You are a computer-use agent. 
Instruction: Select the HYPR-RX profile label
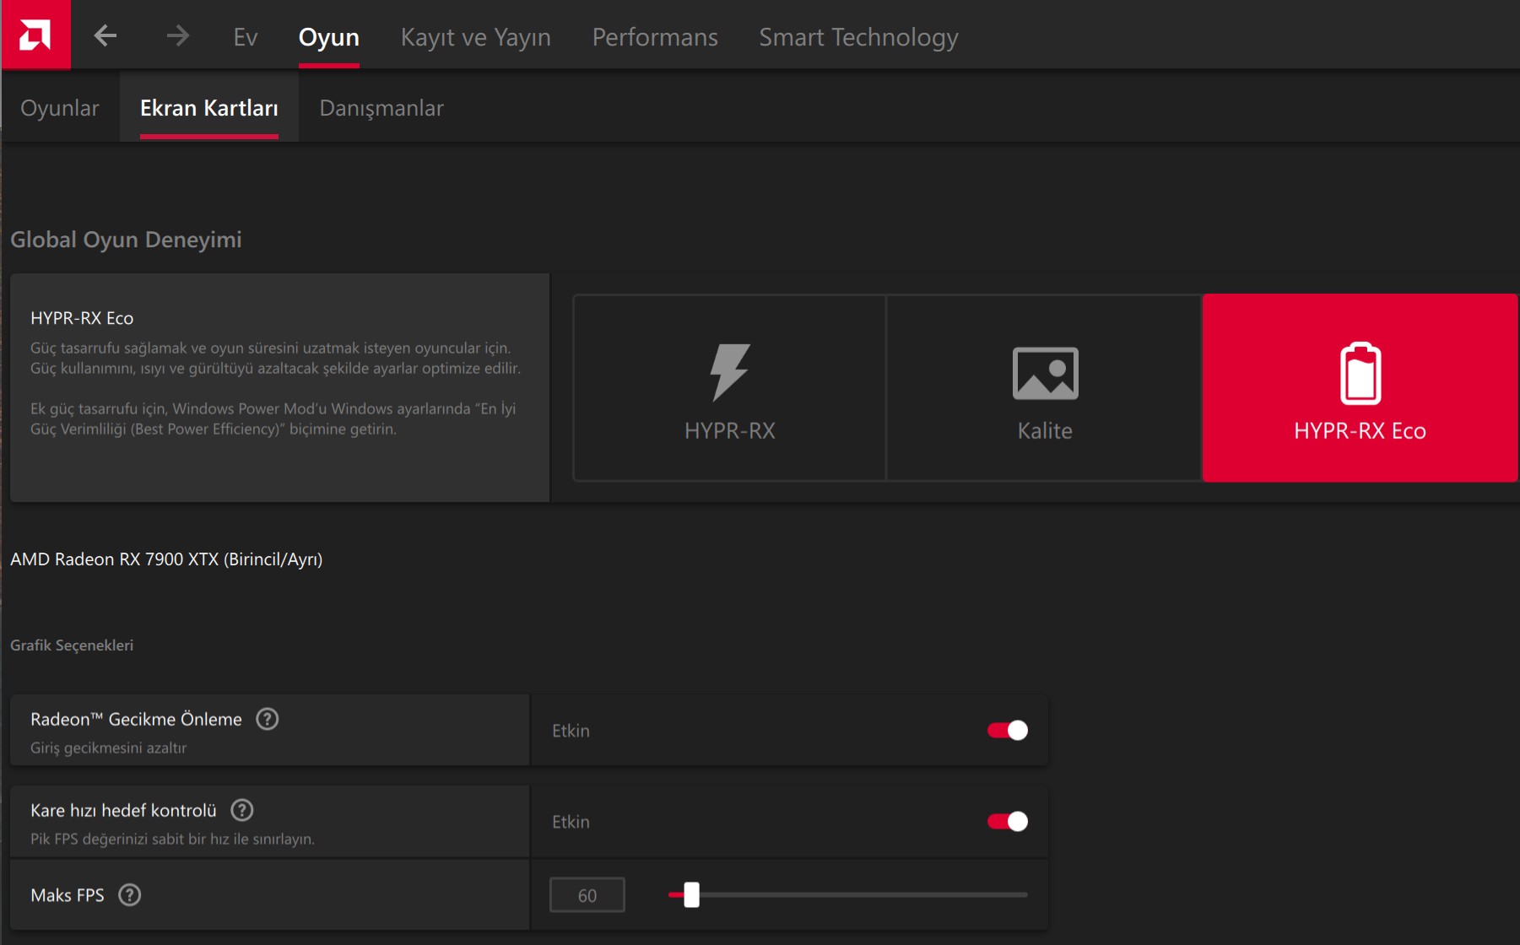(730, 430)
